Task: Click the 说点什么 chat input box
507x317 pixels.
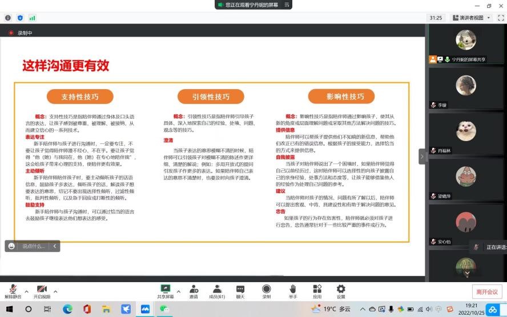Action: pyautogui.click(x=33, y=246)
